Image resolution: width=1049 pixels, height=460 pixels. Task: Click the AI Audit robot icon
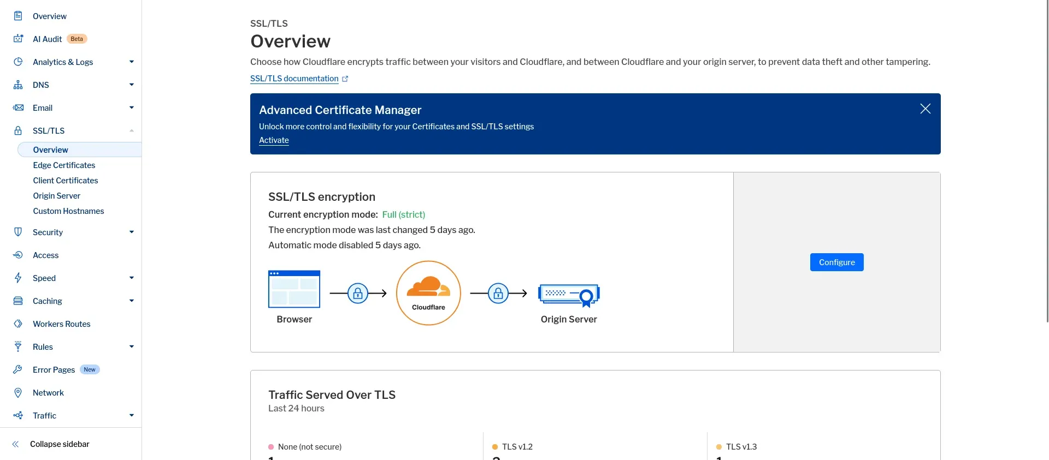coord(18,39)
